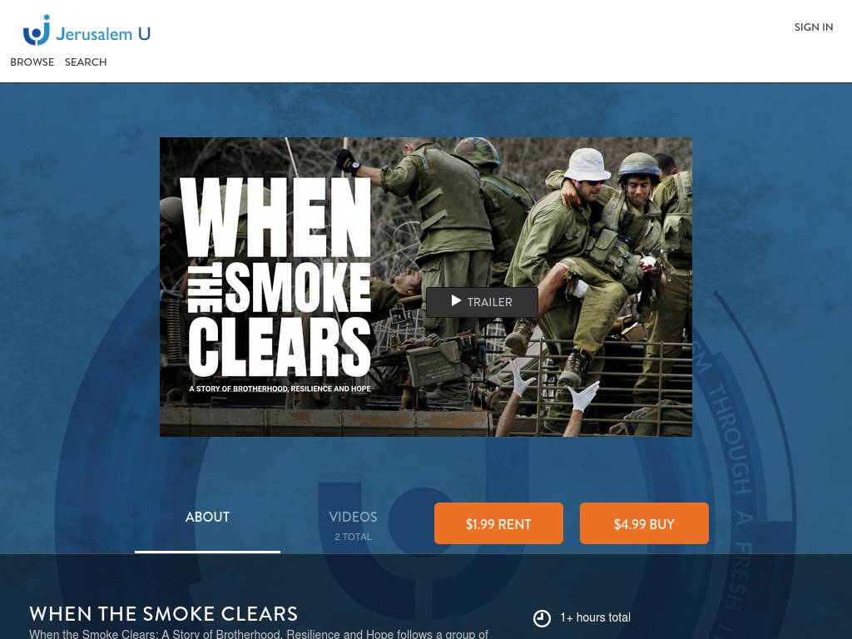852x639 pixels.
Task: Click the poster's brotherhood, resilience, hope subtitle
Action: point(280,389)
